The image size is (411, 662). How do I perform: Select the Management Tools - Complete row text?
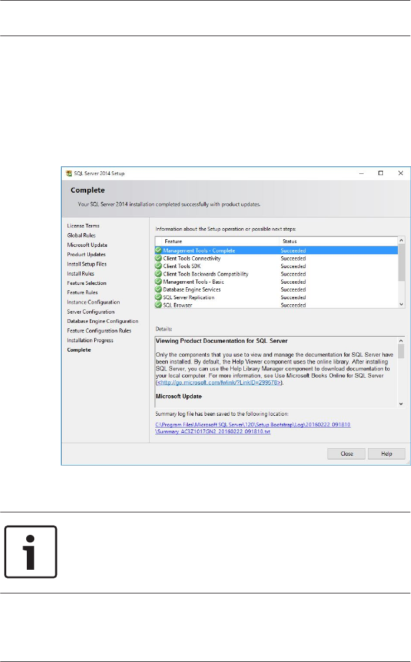coord(199,251)
